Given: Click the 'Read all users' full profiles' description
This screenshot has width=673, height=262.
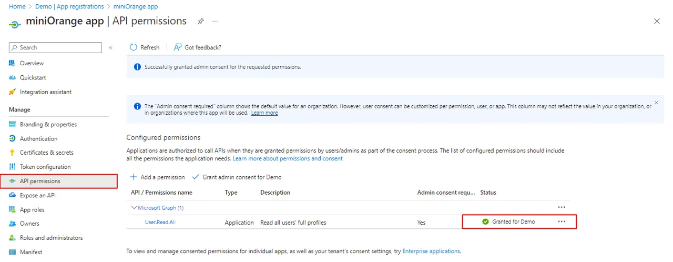Looking at the screenshot, I should pos(293,223).
